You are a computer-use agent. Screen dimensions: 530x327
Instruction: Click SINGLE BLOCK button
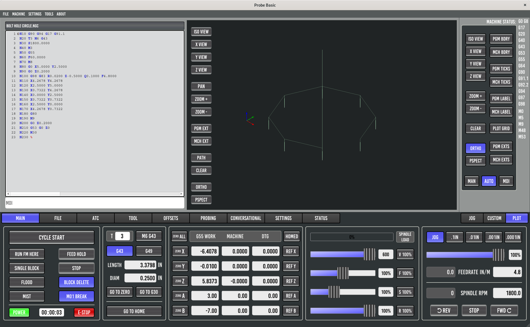pyautogui.click(x=27, y=268)
